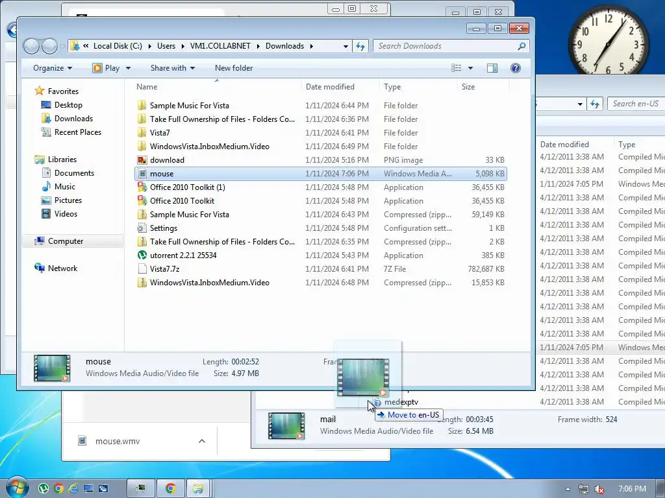Click New folder in toolbar
This screenshot has height=498, width=665.
click(234, 68)
